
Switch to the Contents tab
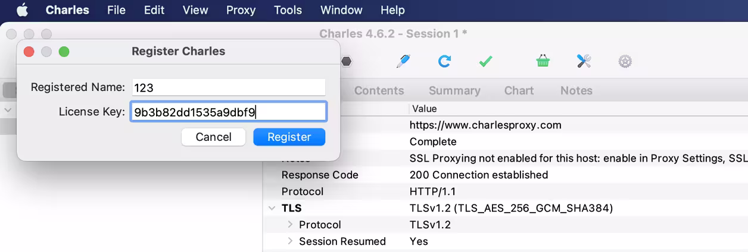[379, 90]
